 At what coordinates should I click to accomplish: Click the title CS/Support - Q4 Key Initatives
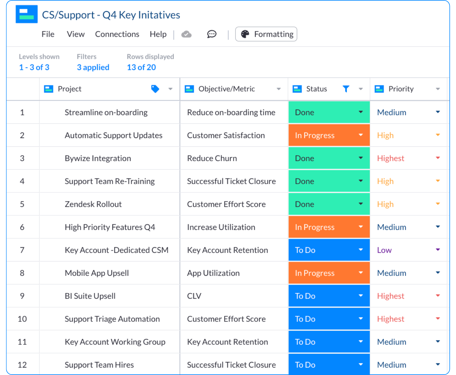(x=111, y=15)
